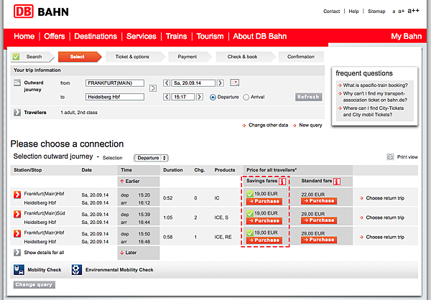Click the to station field Heidelberg Hbf
Screen dimensions: 431x300
[x=115, y=97]
